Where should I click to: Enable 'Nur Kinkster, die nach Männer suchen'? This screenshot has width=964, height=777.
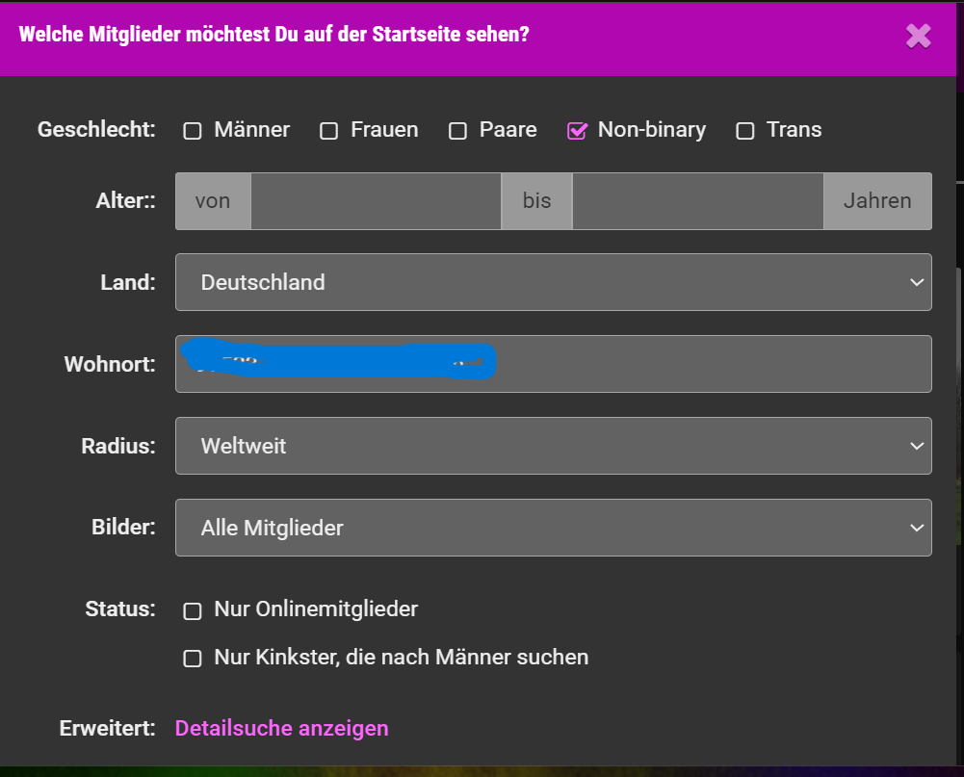tap(193, 659)
